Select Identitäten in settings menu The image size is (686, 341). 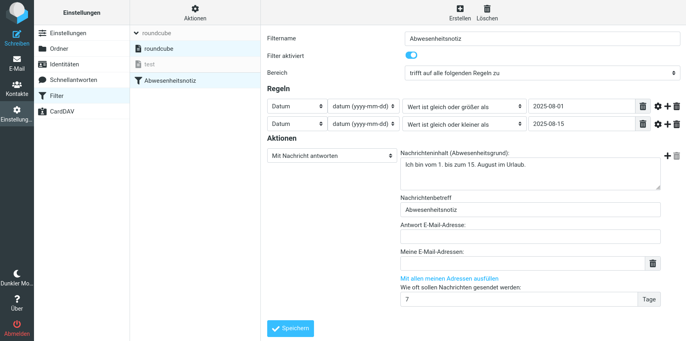tap(64, 64)
